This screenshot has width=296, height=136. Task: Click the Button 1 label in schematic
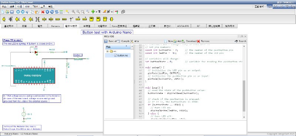coord(78,55)
